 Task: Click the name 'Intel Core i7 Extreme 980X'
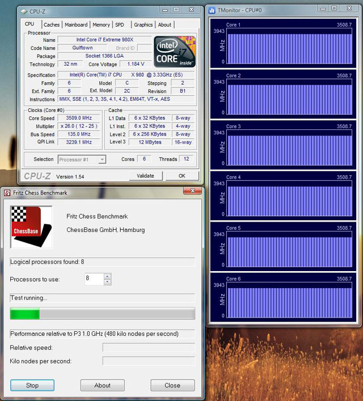point(104,40)
